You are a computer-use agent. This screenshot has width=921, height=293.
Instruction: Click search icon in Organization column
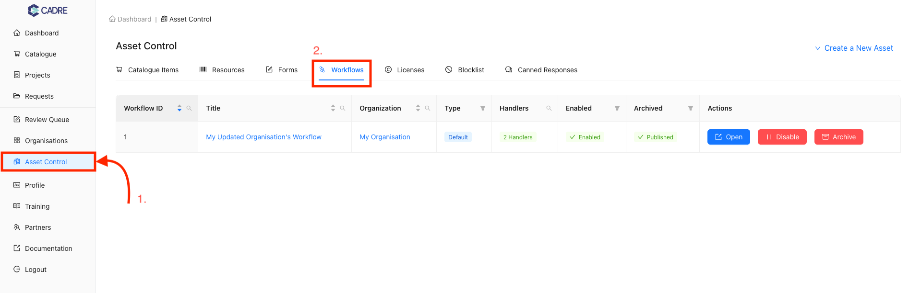point(428,108)
